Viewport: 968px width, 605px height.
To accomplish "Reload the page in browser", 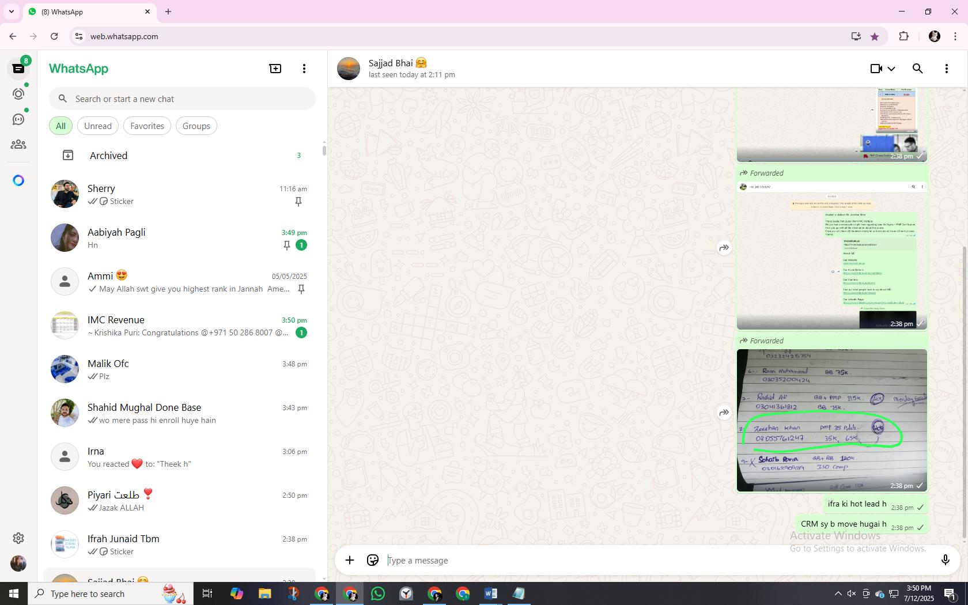I will 54,36.
